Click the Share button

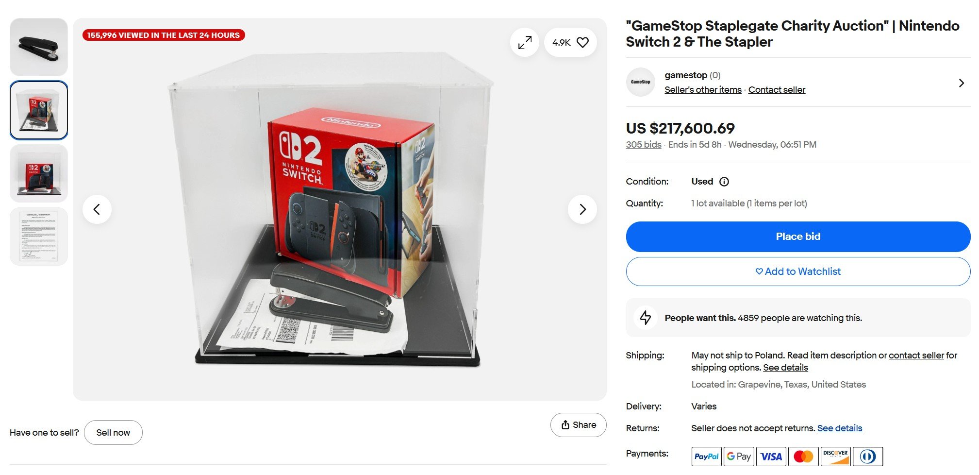coord(579,425)
